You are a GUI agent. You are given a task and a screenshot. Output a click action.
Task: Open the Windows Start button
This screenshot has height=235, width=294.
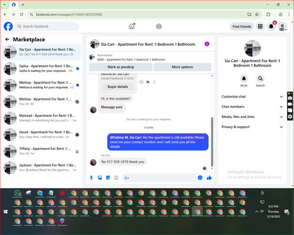pos(5,211)
